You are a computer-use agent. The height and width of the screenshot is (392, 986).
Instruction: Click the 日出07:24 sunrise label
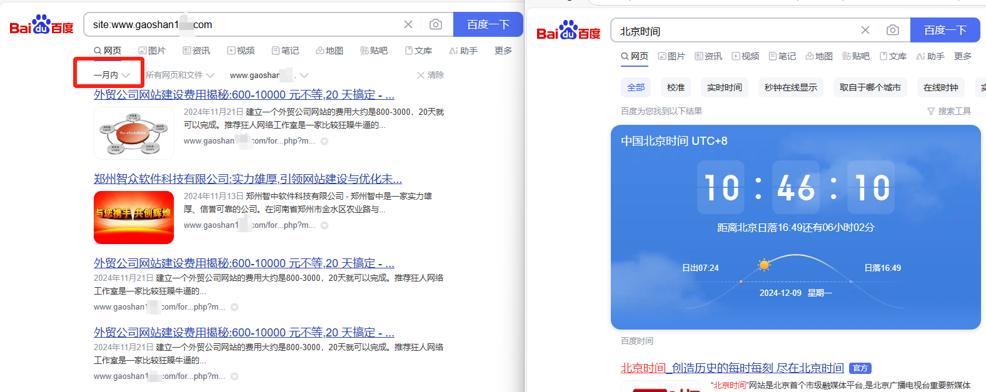pyautogui.click(x=700, y=268)
